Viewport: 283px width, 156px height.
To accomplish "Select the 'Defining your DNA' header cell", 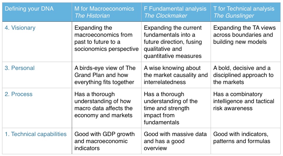I will click(37, 12).
